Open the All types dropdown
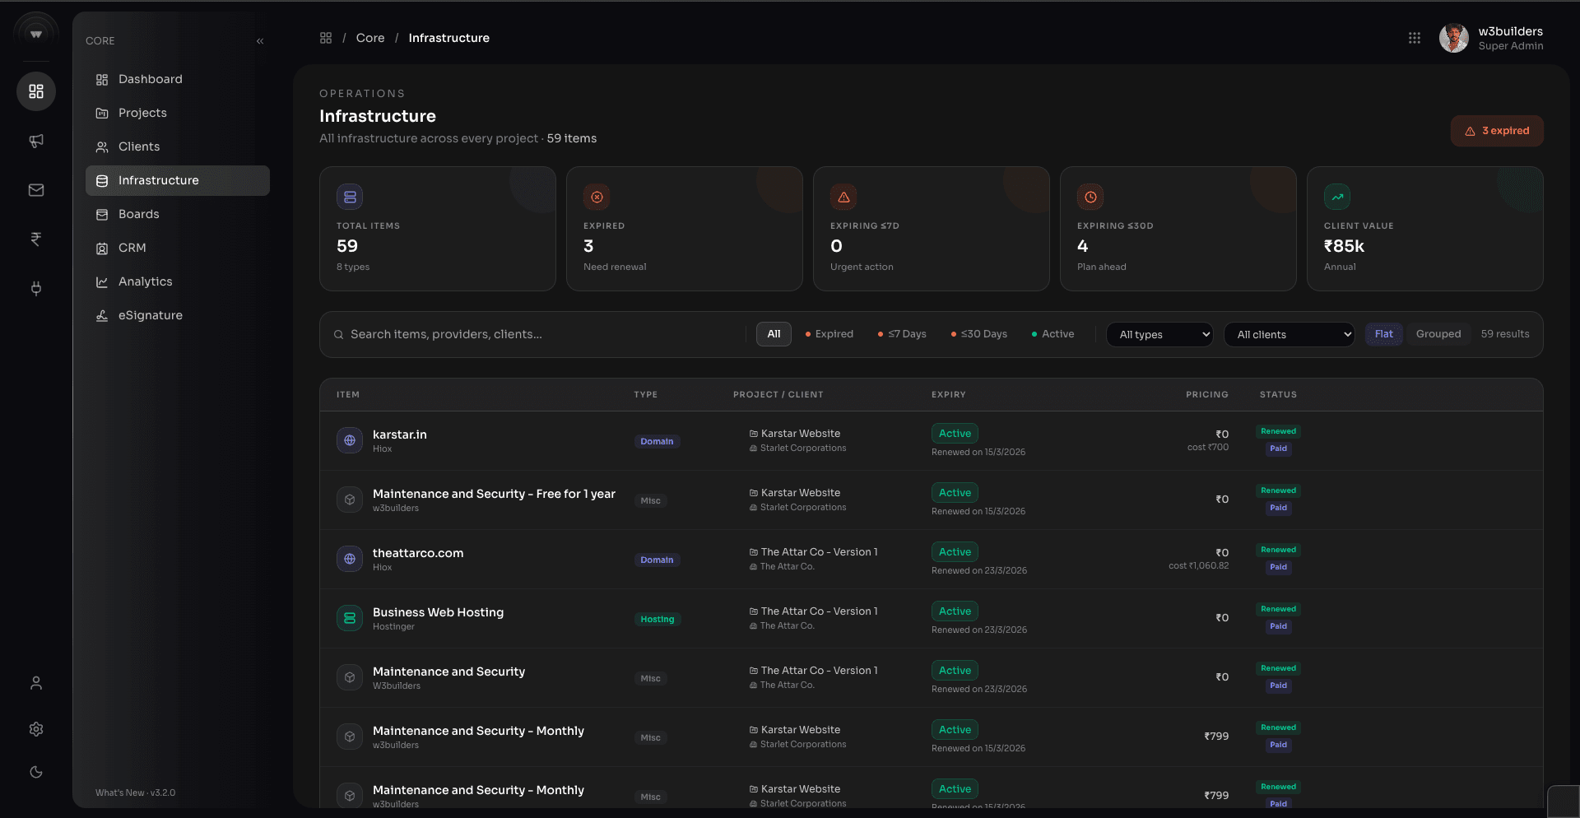The width and height of the screenshot is (1580, 818). click(1159, 334)
